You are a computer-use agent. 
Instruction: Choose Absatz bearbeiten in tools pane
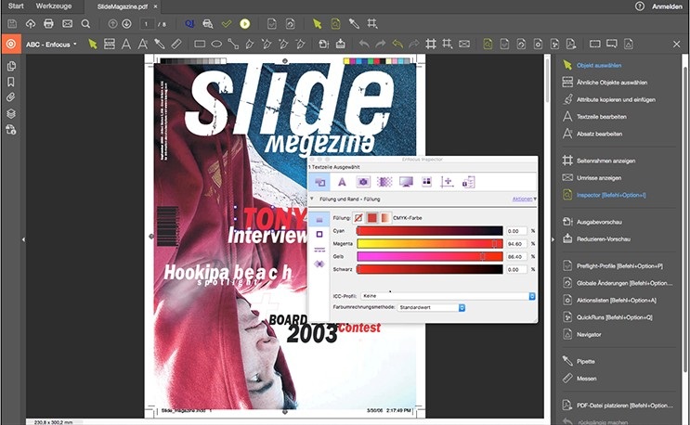[599, 134]
